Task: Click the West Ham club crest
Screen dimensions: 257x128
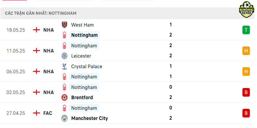Action: tap(65, 25)
